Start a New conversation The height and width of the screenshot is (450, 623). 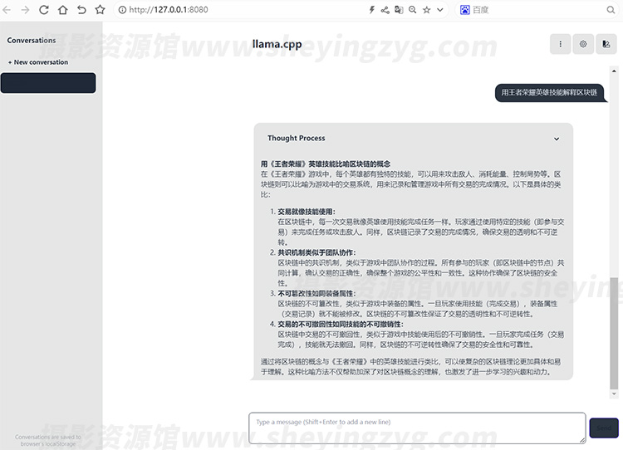(38, 62)
